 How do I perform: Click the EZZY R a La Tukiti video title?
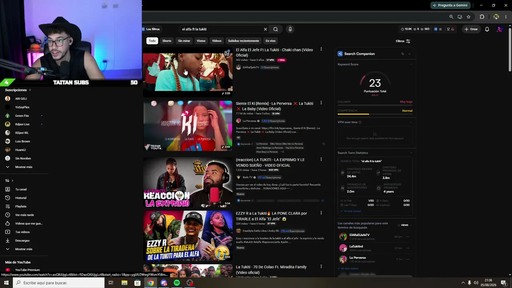[x=271, y=216]
